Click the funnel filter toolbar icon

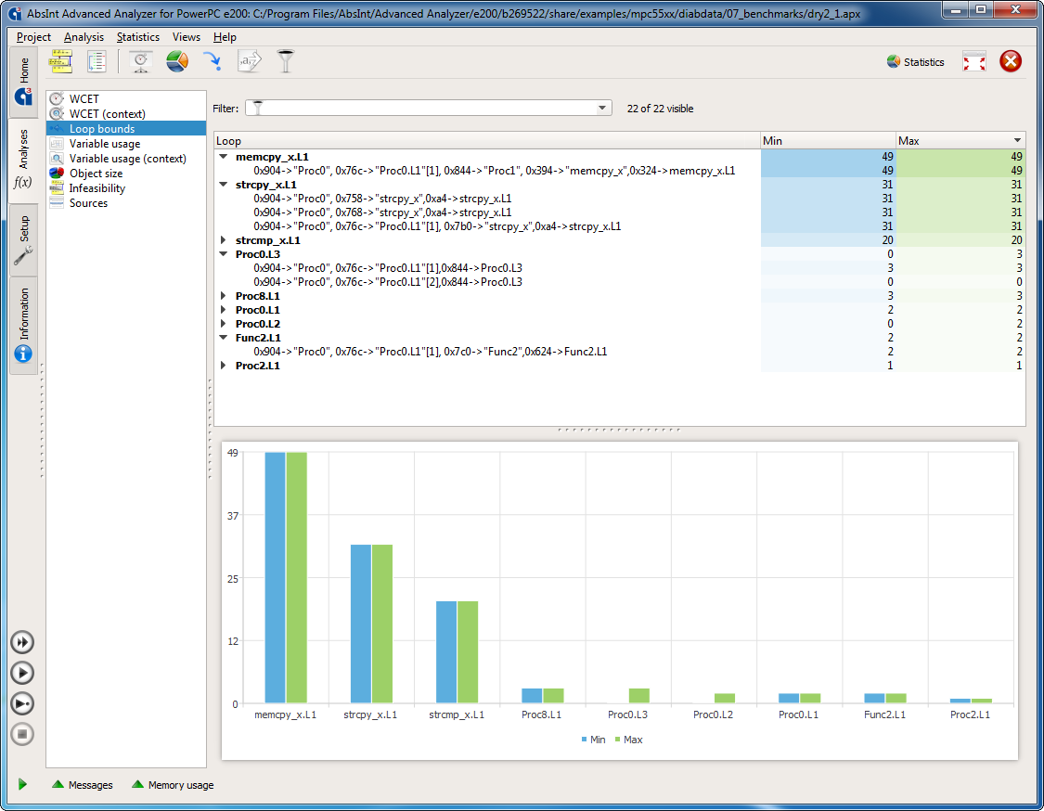pyautogui.click(x=285, y=61)
